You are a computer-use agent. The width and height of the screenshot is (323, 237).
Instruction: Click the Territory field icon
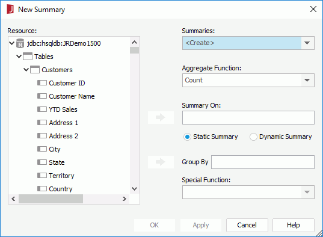(x=42, y=176)
